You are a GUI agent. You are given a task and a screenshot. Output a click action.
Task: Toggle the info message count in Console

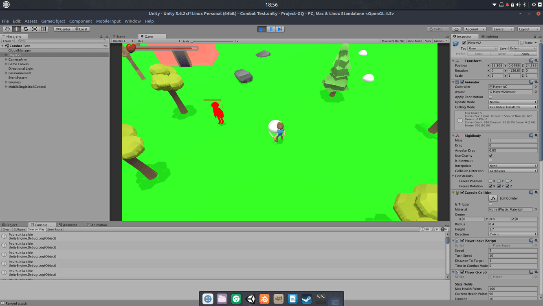(425, 229)
